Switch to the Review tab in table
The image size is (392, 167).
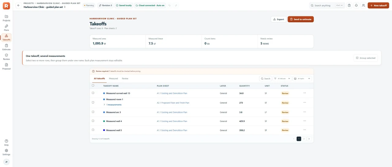coord(125,79)
